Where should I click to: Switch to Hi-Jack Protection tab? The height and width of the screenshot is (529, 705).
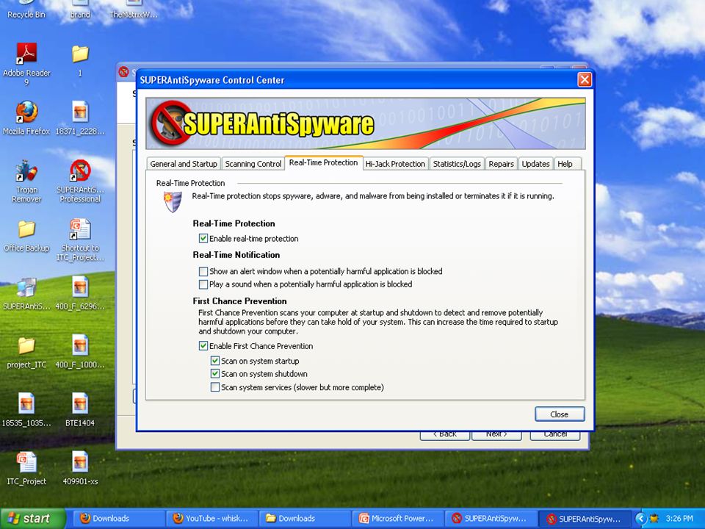pyautogui.click(x=395, y=164)
